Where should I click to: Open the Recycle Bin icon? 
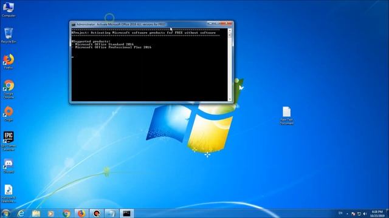(9, 36)
